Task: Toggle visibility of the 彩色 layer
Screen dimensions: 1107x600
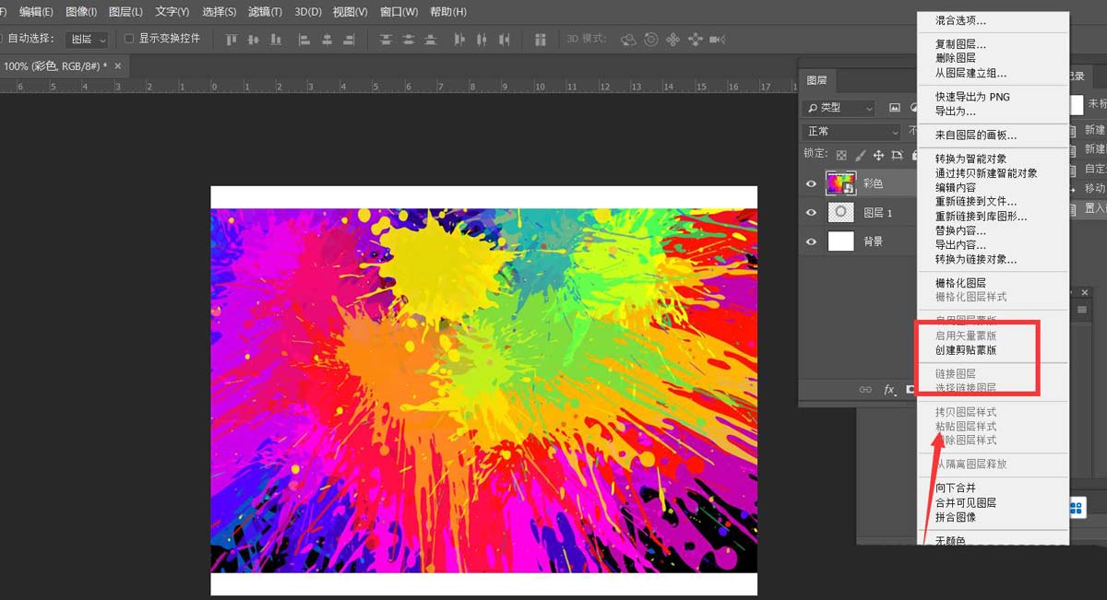Action: click(x=812, y=183)
